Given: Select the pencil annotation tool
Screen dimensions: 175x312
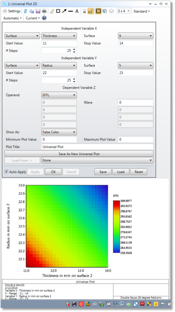Looking at the screenshot, I should click(52, 11).
